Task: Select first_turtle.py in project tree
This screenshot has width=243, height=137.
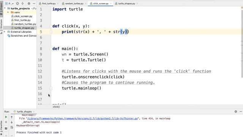Action: click(22, 20)
